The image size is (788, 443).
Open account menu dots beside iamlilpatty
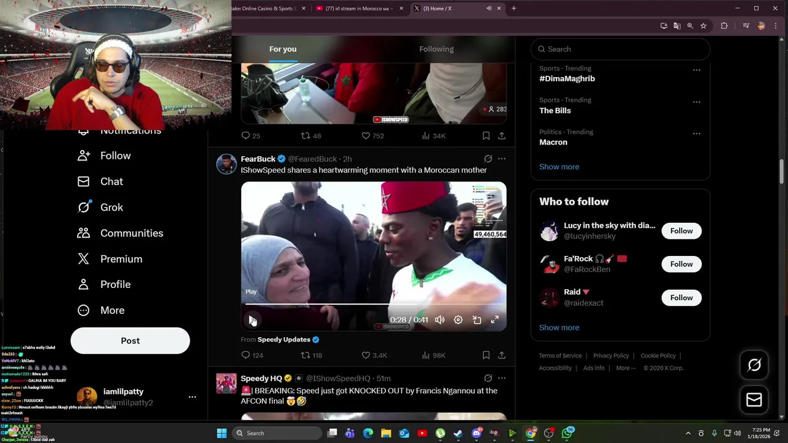coord(192,397)
